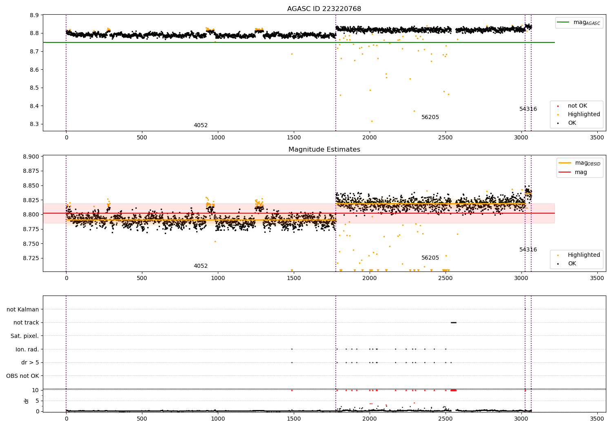Viewport: 612px width, 428px height.
Task: Click the 8.750 y-axis tick label
Action: point(31,244)
